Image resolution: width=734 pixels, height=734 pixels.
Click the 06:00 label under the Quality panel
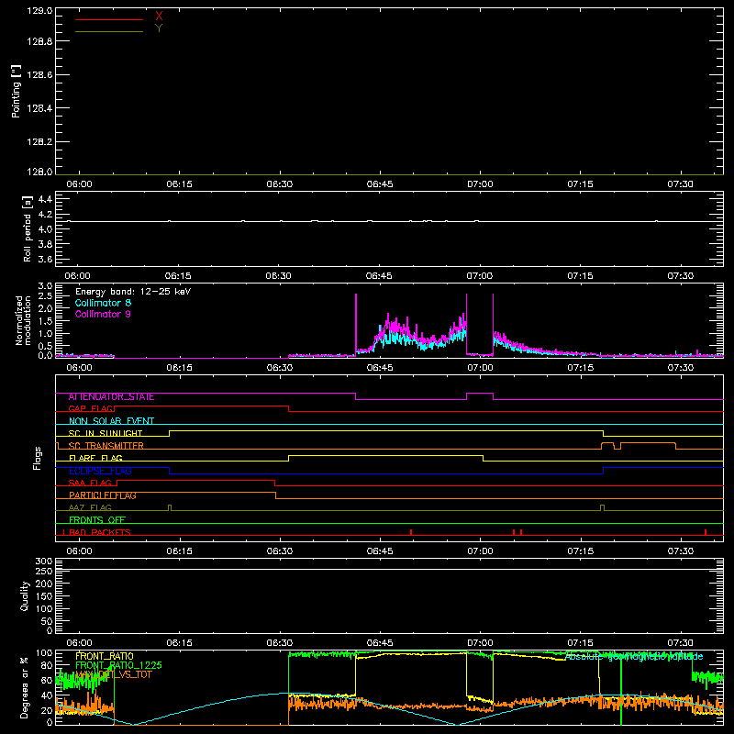tap(79, 643)
